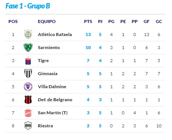Click the Atlético Rafaela club crest
Image resolution: width=172 pixels, height=140 pixels.
[28, 35]
